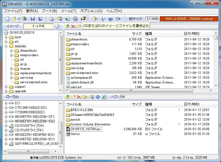
Task: Select WD30EFRX-68EUZN0-1(G:) drive in local tree
Action: click(x=35, y=121)
